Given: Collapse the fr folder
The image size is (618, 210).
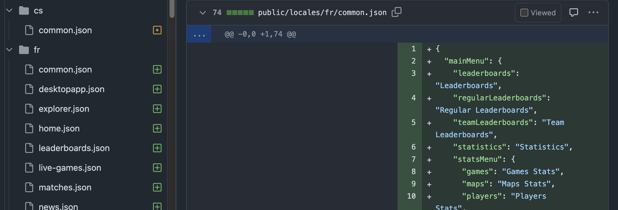Looking at the screenshot, I should coord(10,49).
